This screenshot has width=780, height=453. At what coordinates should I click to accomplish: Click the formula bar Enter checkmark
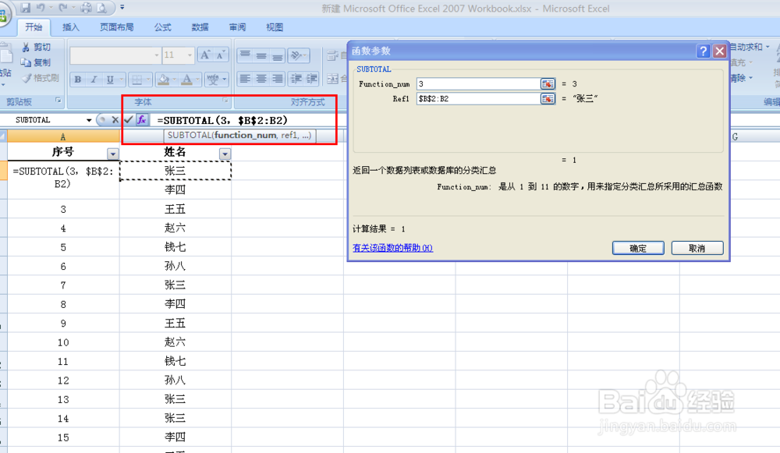coord(129,120)
